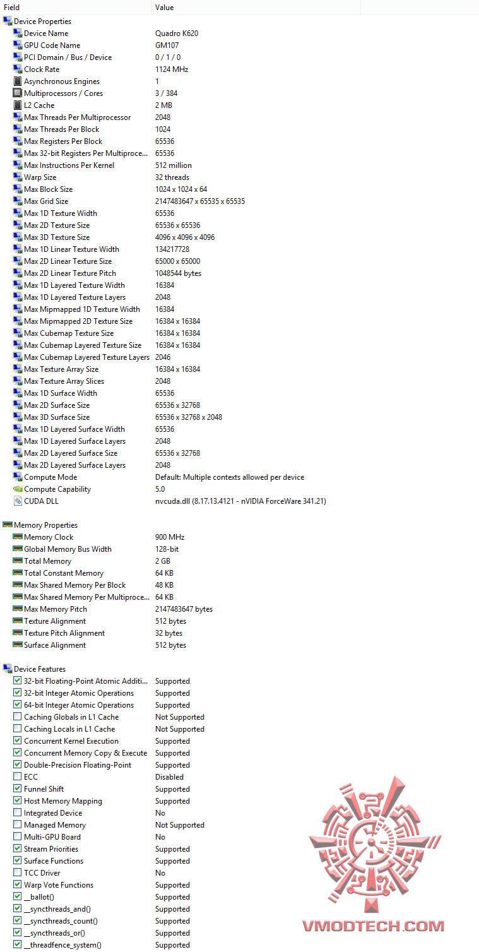Select the 48 KB shared memory value

point(164,585)
